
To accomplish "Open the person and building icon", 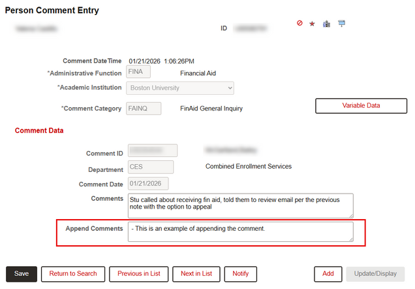I will coord(326,24).
